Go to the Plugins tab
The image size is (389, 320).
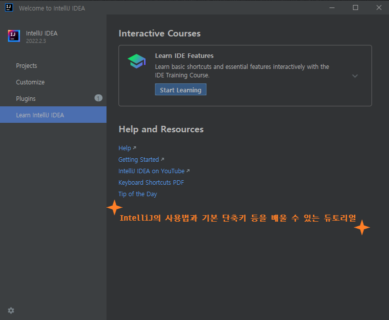[53, 98]
